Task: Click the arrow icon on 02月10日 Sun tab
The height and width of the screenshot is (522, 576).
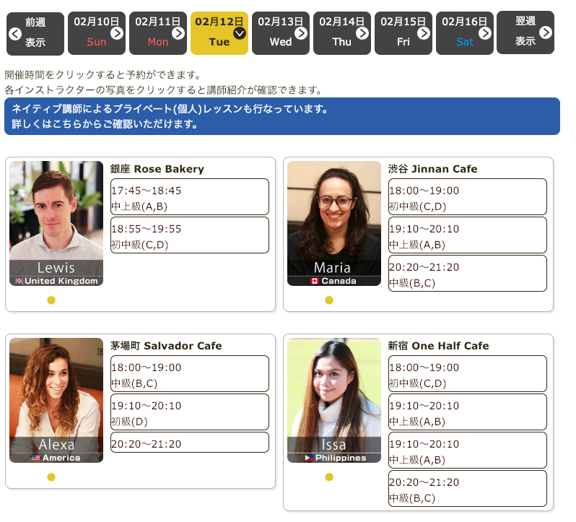Action: coord(117,33)
